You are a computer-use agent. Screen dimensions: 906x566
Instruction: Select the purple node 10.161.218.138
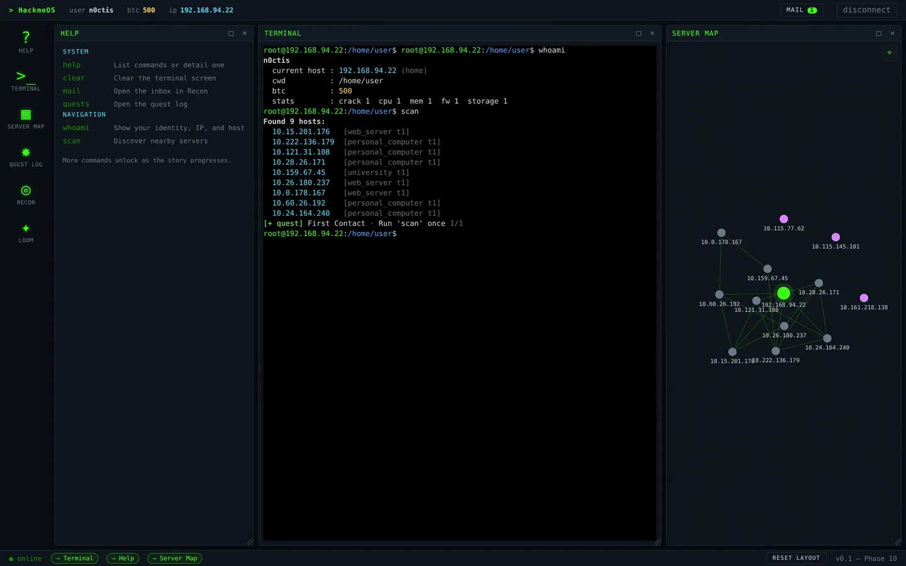click(864, 298)
